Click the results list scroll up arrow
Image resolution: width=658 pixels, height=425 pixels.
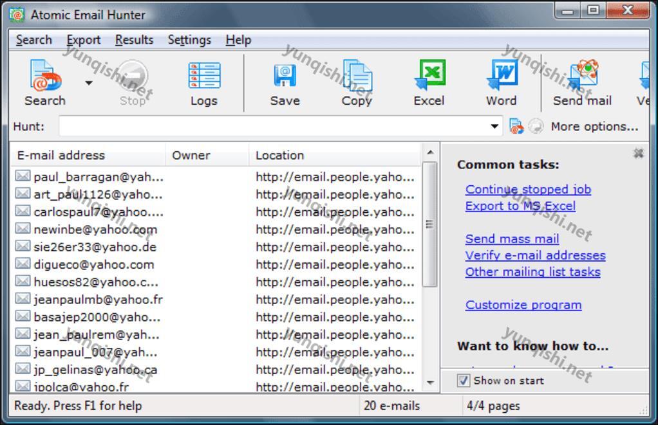pos(429,152)
